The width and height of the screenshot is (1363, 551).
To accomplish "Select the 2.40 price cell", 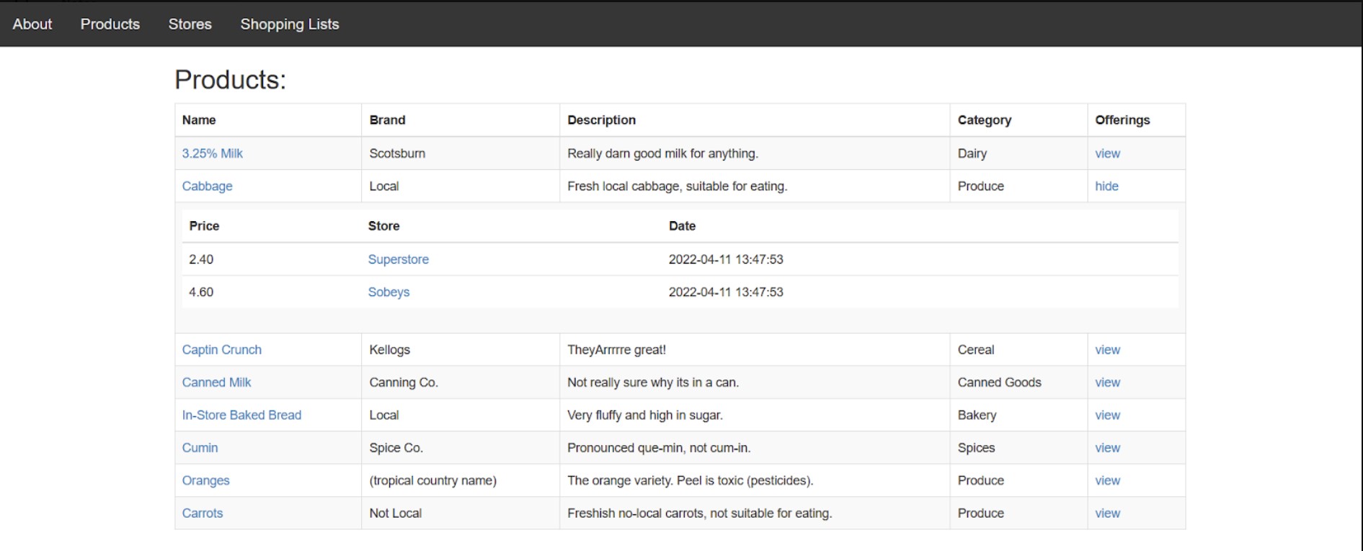I will coord(271,259).
